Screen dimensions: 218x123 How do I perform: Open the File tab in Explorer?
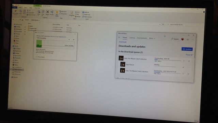(15, 7)
